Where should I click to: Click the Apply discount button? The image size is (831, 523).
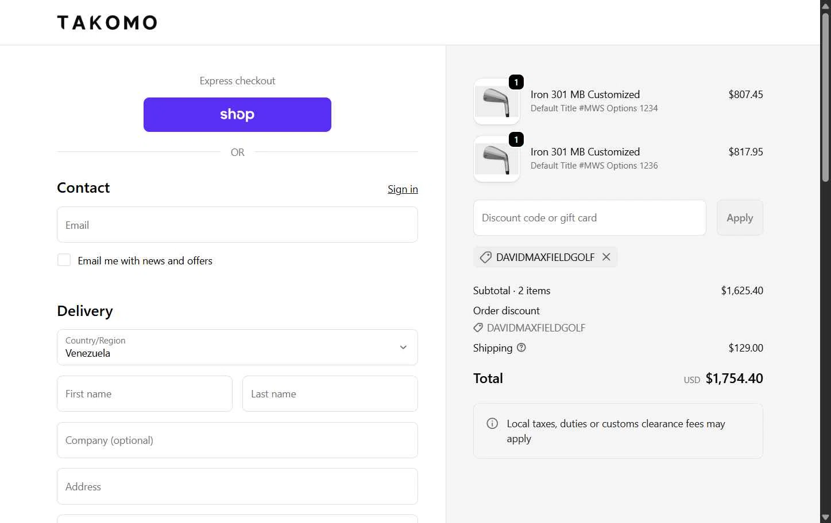(740, 218)
